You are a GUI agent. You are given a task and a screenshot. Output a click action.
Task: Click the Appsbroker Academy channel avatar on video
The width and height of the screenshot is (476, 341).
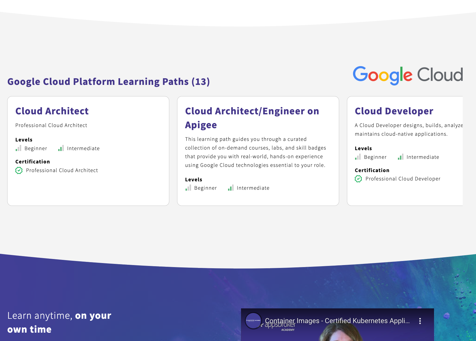click(253, 321)
